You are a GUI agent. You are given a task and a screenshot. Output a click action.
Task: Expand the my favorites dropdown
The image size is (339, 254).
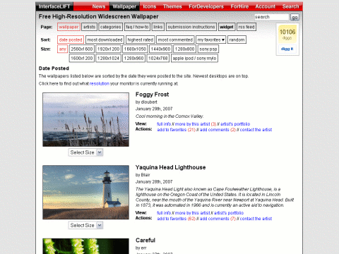pos(211,40)
